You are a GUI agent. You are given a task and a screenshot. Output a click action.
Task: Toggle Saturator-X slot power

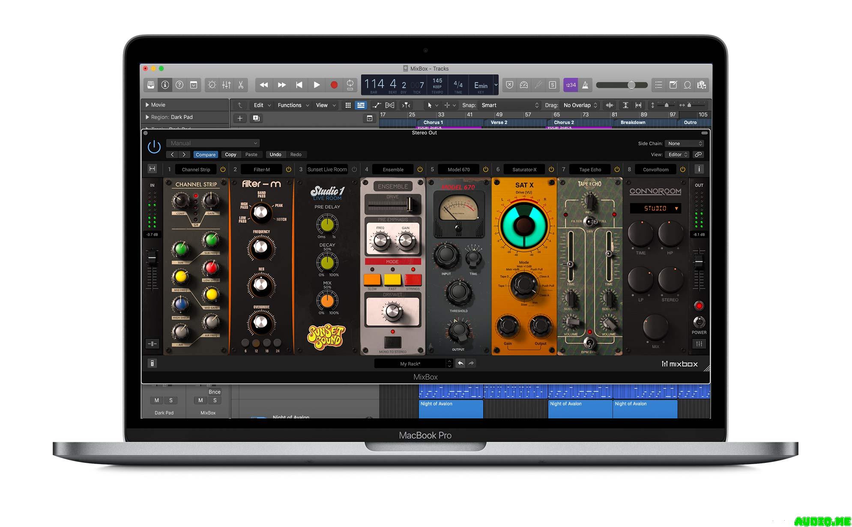(551, 169)
